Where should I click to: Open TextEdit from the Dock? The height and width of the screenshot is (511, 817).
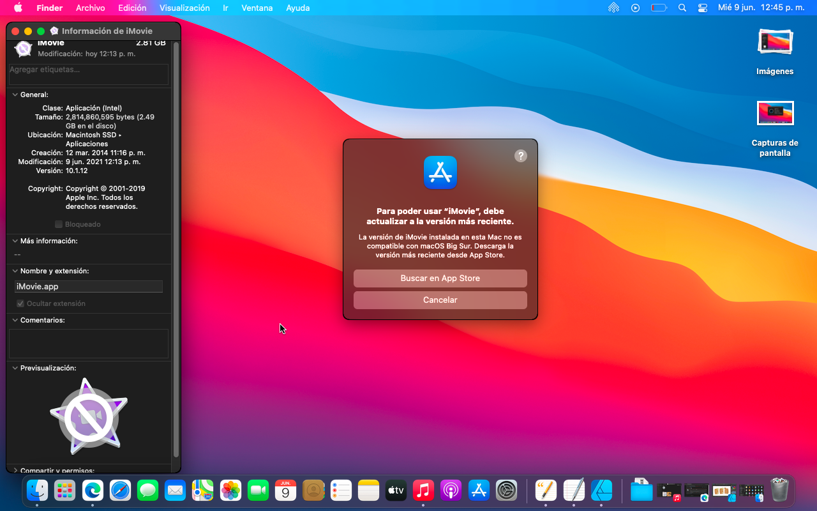pos(574,491)
